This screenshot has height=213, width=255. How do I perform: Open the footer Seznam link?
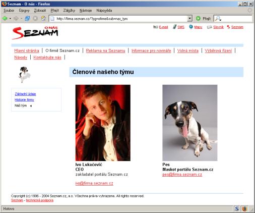(17, 200)
